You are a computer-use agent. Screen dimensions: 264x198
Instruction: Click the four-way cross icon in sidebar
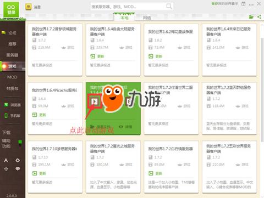[6, 169]
